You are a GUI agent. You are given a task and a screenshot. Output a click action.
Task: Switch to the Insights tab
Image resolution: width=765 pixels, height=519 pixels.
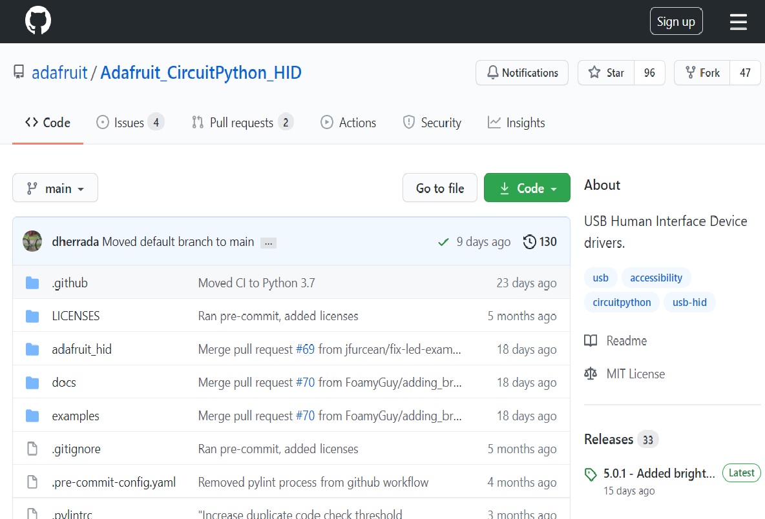click(x=516, y=123)
